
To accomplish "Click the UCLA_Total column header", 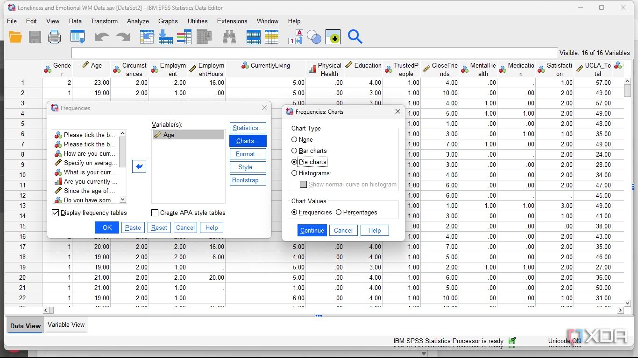I will point(593,69).
